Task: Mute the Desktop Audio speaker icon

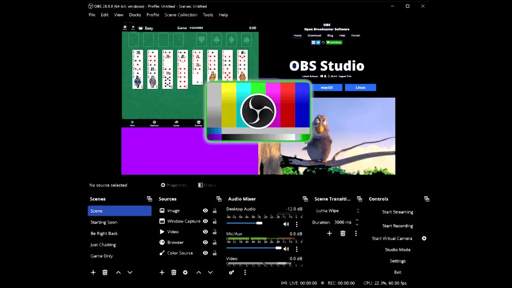Action: pos(286,224)
